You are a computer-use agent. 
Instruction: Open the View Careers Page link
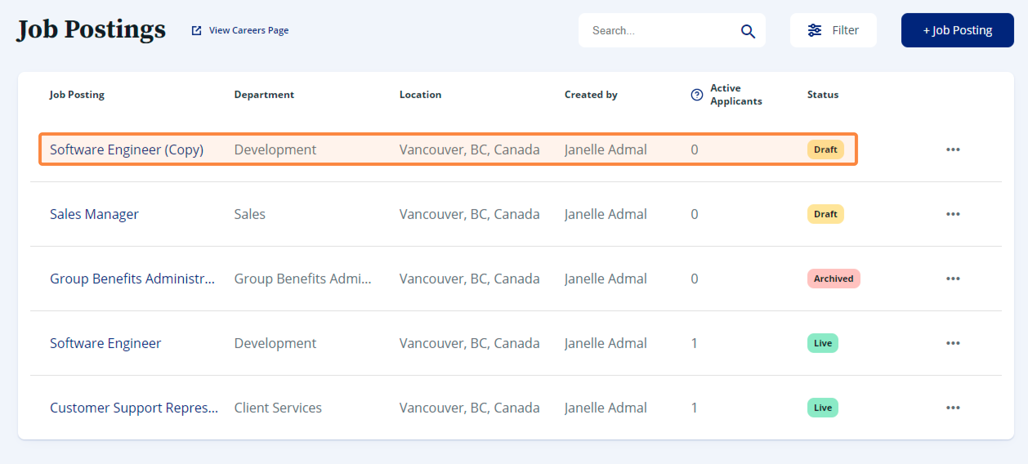click(248, 31)
